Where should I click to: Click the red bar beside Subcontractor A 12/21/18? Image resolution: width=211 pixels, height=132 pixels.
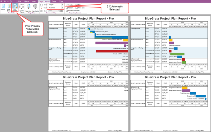pos(112,51)
